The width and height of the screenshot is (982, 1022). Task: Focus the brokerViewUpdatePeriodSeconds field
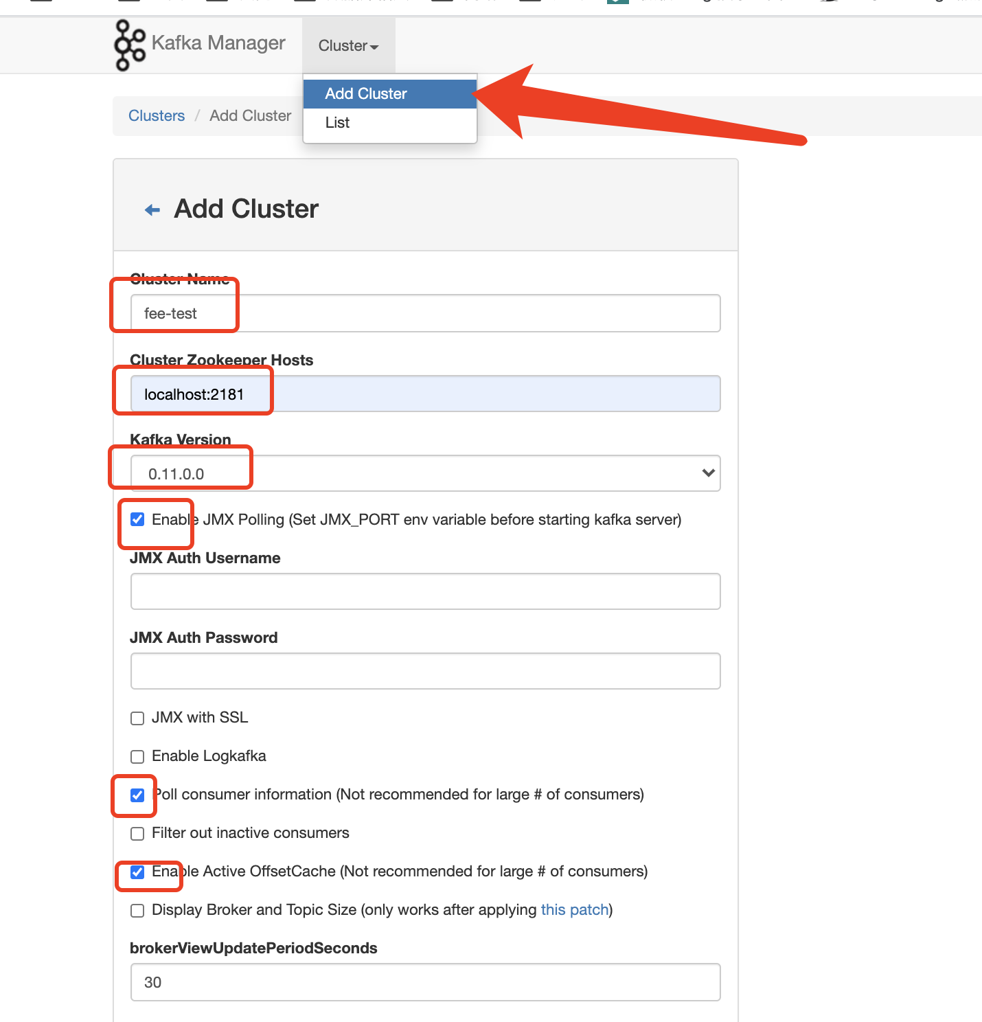click(425, 982)
